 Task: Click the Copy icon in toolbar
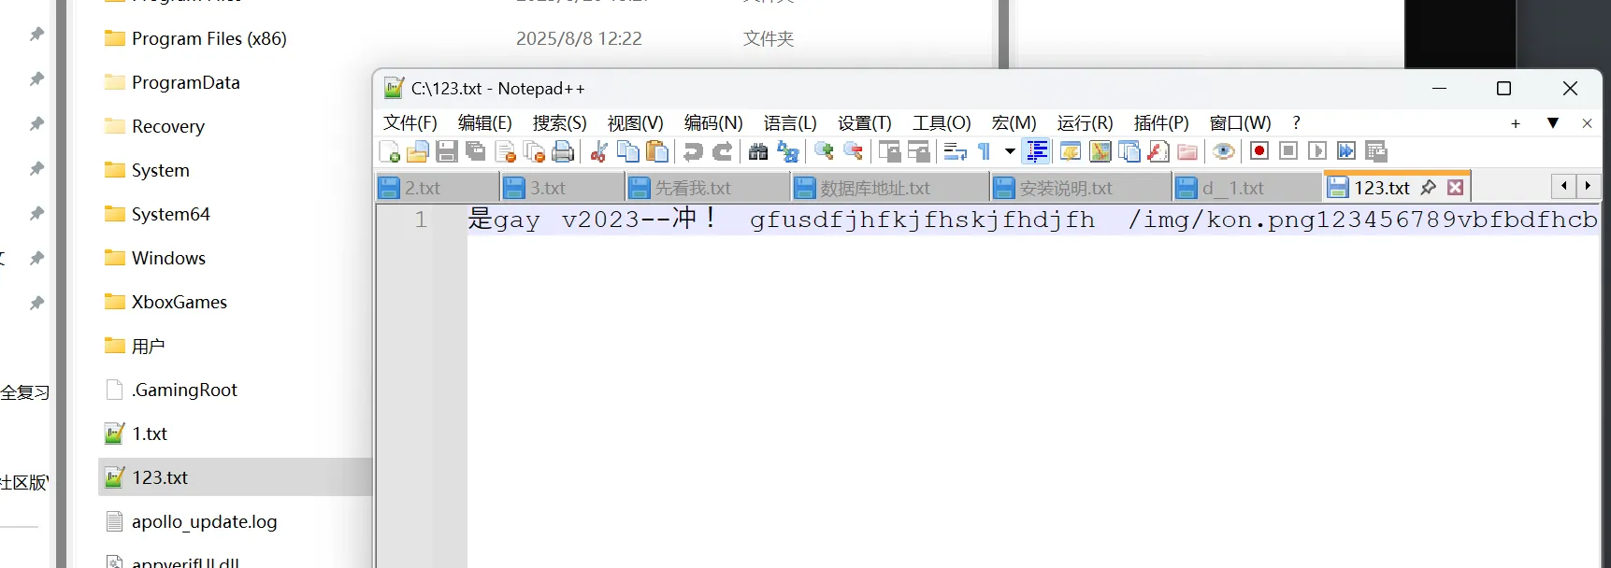click(628, 151)
